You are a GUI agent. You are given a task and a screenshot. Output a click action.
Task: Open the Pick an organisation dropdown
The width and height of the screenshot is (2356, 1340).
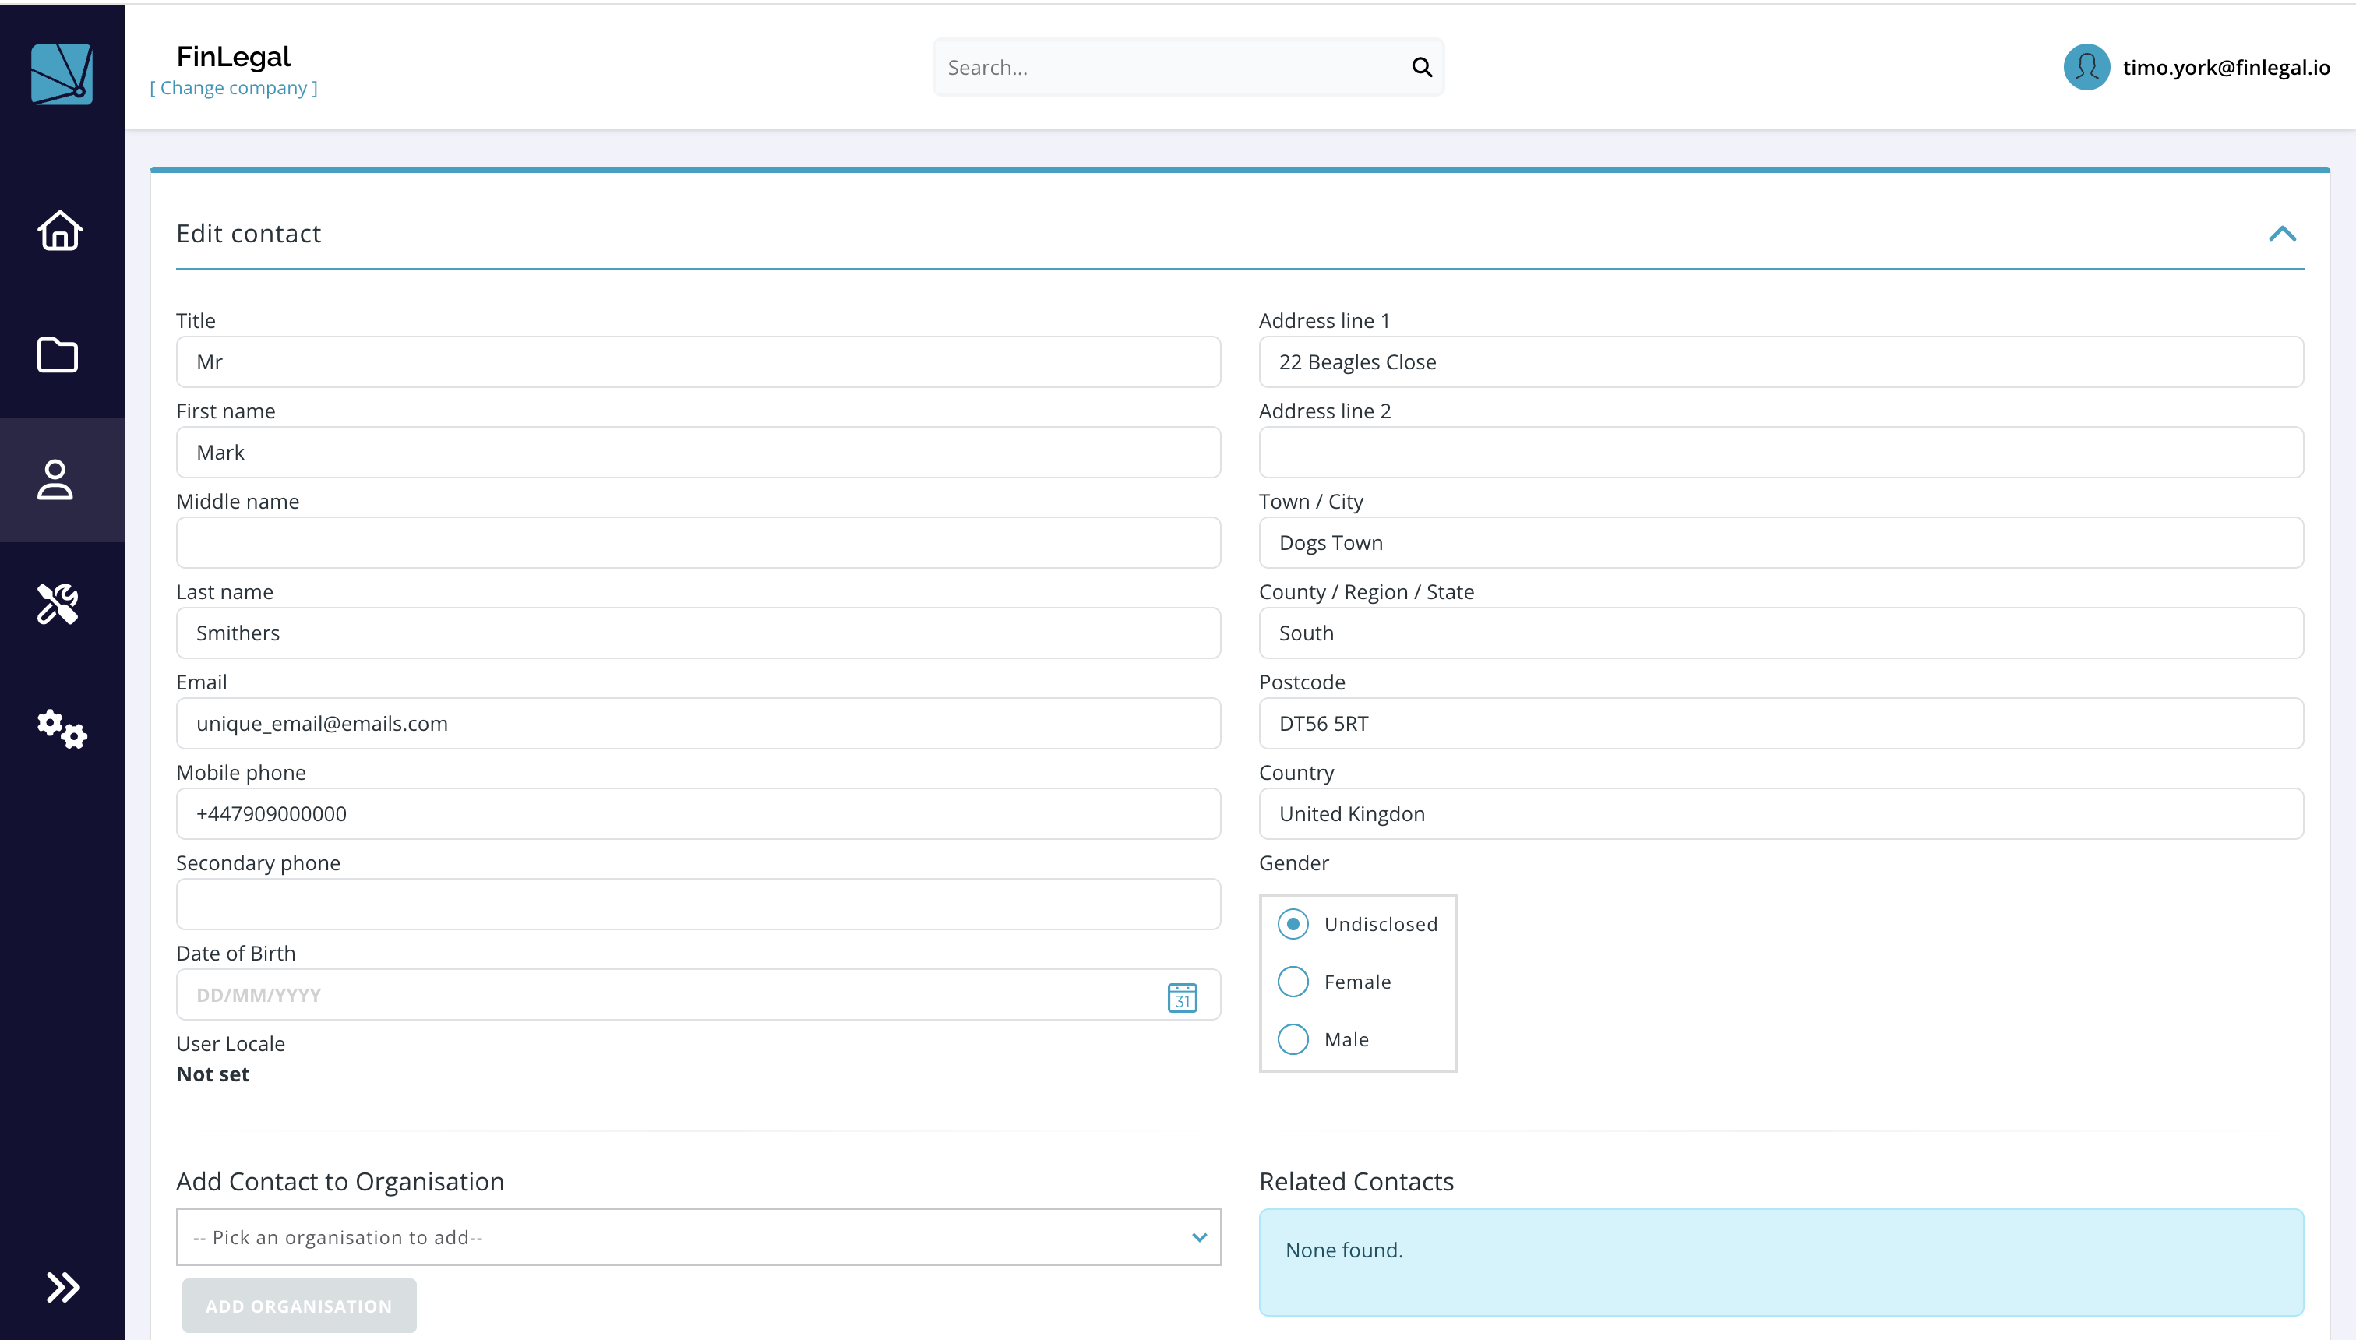pyautogui.click(x=697, y=1237)
